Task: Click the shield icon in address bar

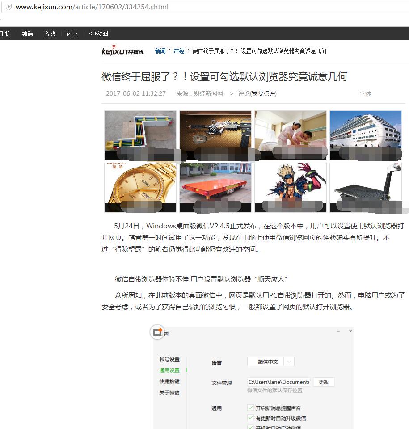Action: coord(9,7)
